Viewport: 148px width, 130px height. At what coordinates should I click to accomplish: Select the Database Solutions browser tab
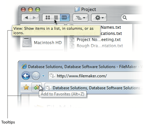coord(94,88)
